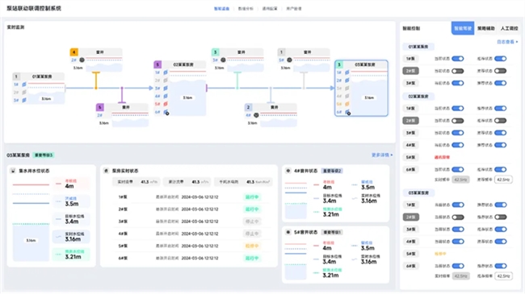Image resolution: width=525 pixels, height=294 pixels.
Task: Switch to the 策略辅助 tab
Action: [485, 28]
